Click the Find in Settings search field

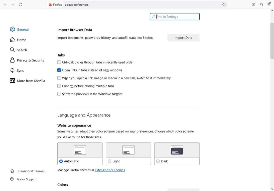[x=175, y=16]
